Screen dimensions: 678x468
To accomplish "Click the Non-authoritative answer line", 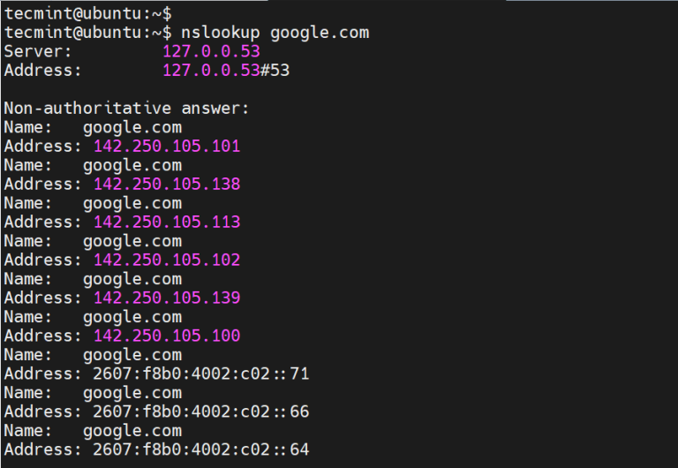I will [x=127, y=109].
